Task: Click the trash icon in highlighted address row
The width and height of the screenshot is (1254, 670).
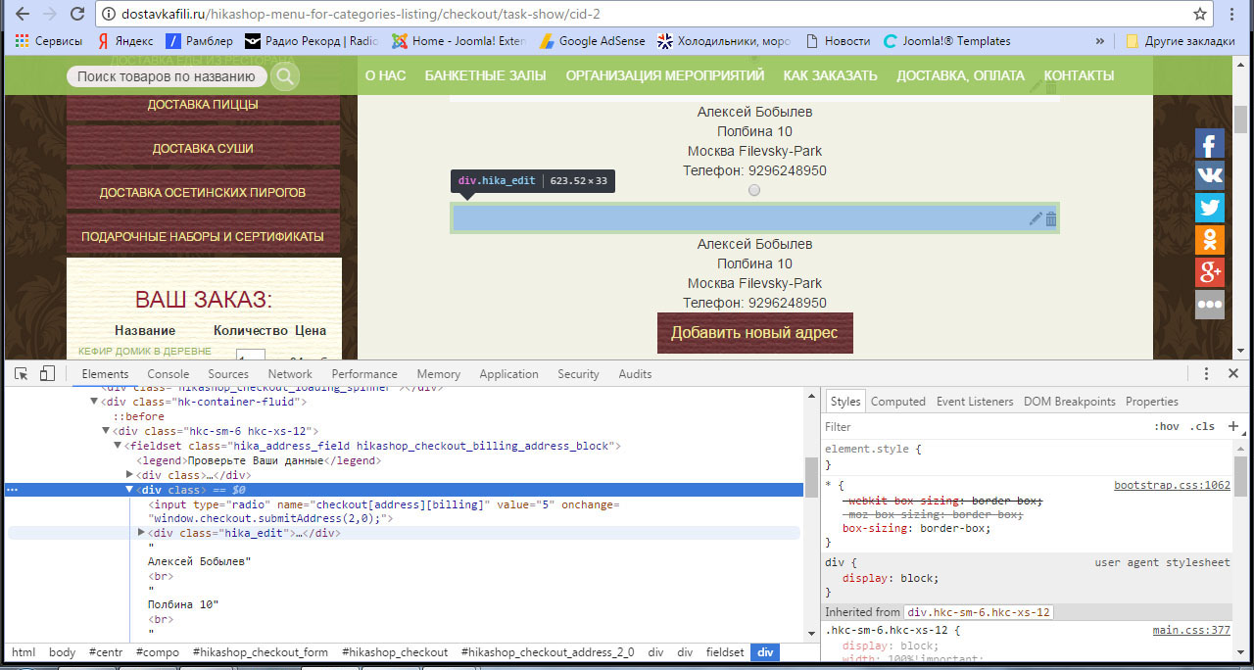Action: (1051, 218)
